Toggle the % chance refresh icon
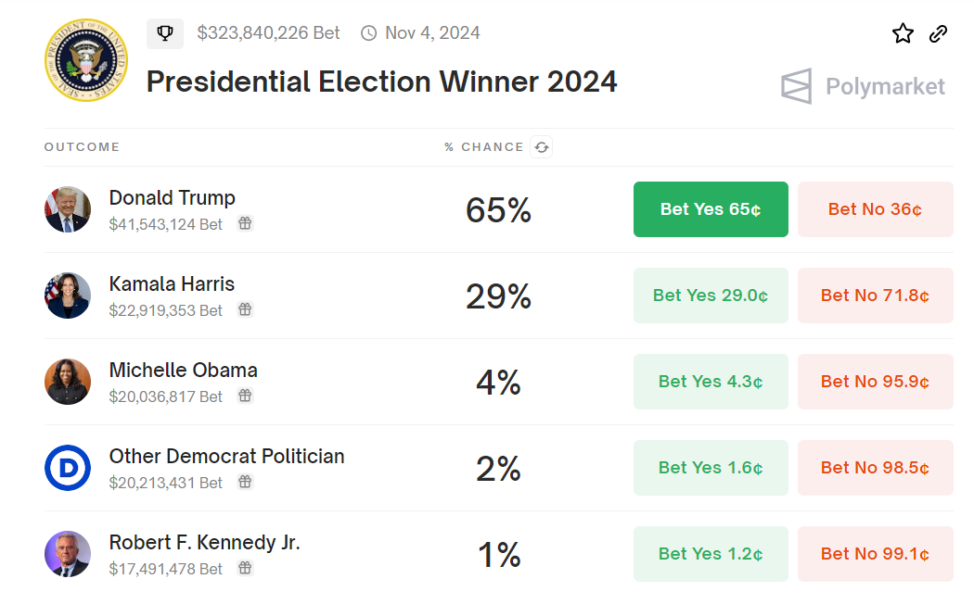This screenshot has height=604, width=974. pos(541,147)
